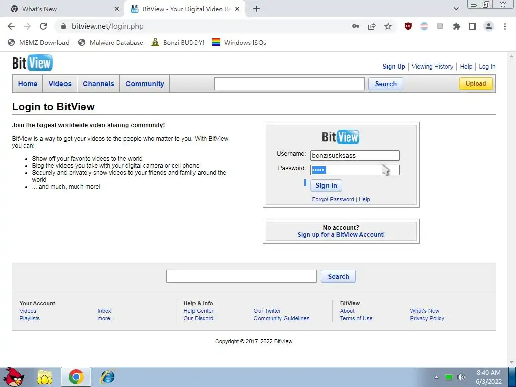Share this page via the share icon
Screen dimensions: 516x387
[372, 26]
